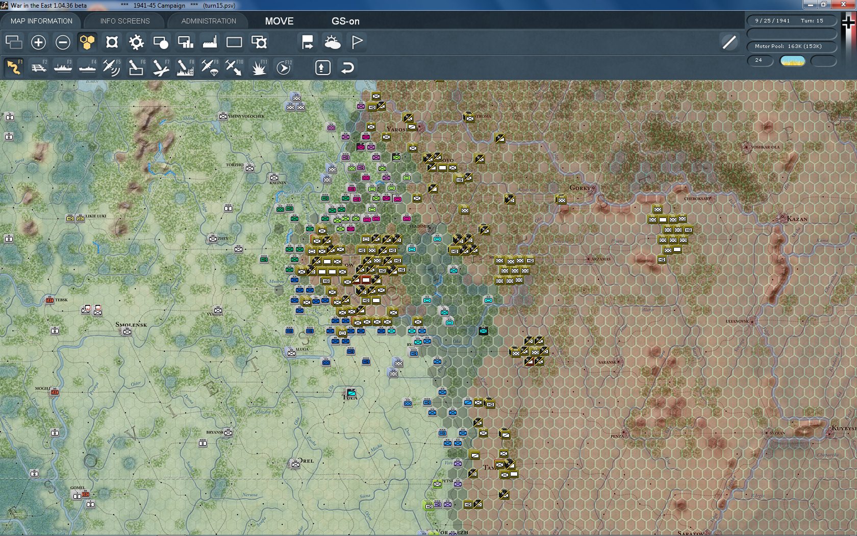Show weather with the sun-cloud icon
This screenshot has width=857, height=536.
click(x=332, y=42)
